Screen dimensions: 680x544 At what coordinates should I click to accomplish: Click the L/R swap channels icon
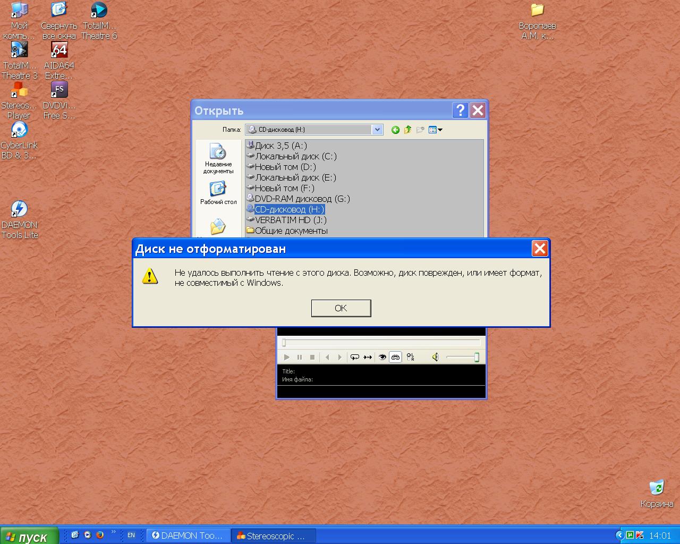tap(410, 358)
